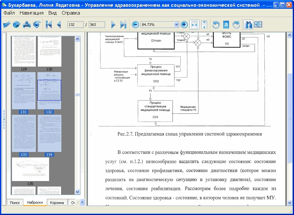This screenshot has height=215, width=294.
Task: Open a document using the open file icon
Action: click(6, 24)
